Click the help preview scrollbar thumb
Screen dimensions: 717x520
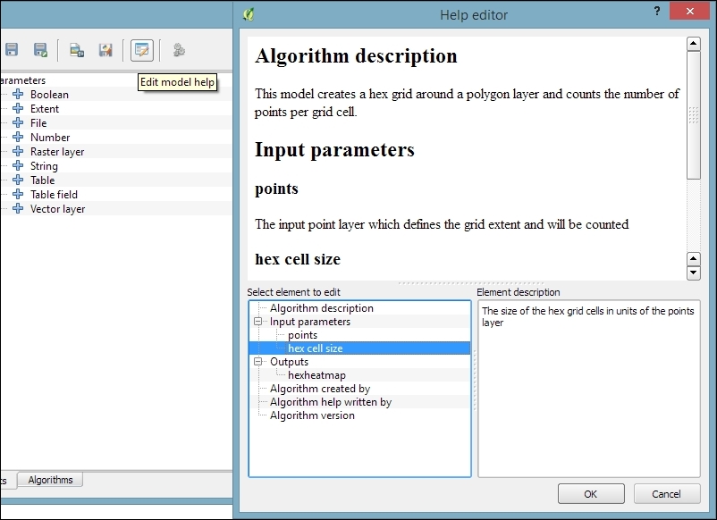pos(693,115)
